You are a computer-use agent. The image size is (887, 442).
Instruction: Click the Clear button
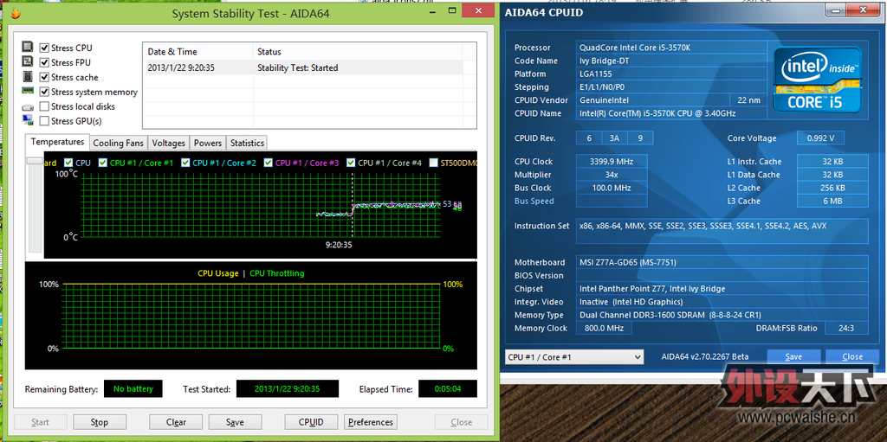click(176, 421)
